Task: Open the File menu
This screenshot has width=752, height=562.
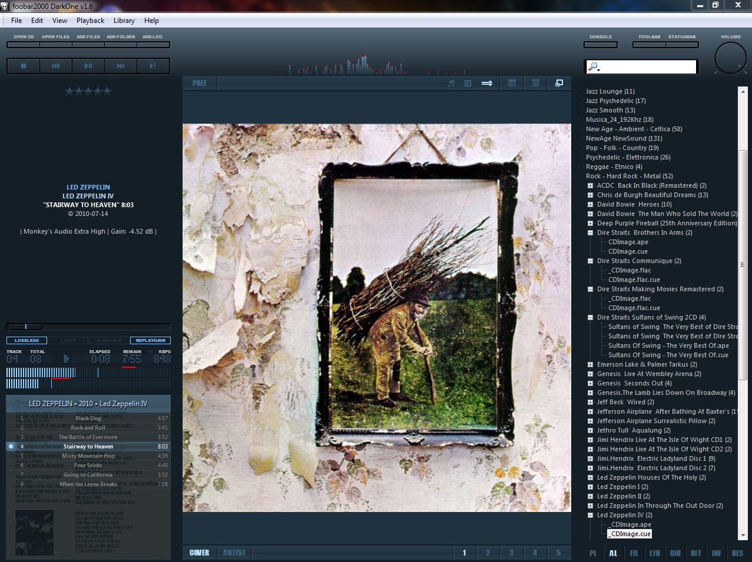Action: point(16,21)
